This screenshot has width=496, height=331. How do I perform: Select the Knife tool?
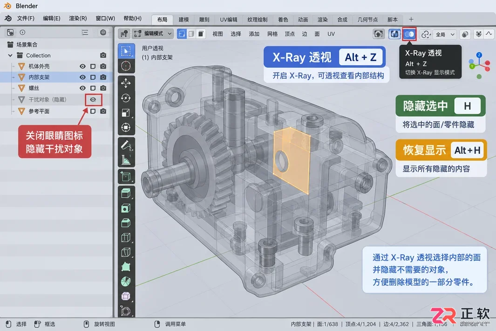tap(126, 252)
